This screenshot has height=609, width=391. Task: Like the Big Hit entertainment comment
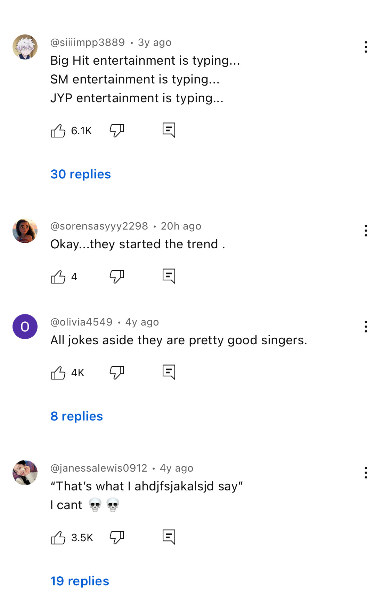tap(58, 131)
